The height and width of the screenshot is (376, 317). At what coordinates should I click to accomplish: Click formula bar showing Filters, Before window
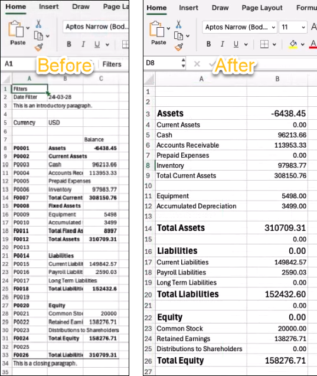(114, 64)
